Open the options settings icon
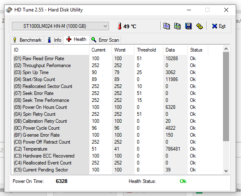 [x=200, y=26]
